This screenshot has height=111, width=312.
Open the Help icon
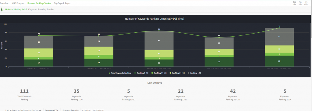point(306,3)
